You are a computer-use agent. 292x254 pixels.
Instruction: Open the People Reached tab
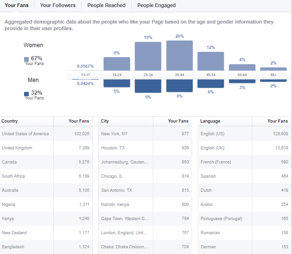click(x=106, y=5)
